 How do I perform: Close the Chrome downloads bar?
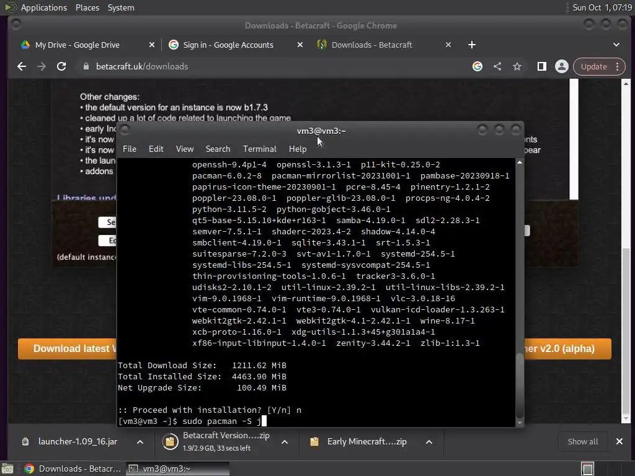tap(619, 441)
